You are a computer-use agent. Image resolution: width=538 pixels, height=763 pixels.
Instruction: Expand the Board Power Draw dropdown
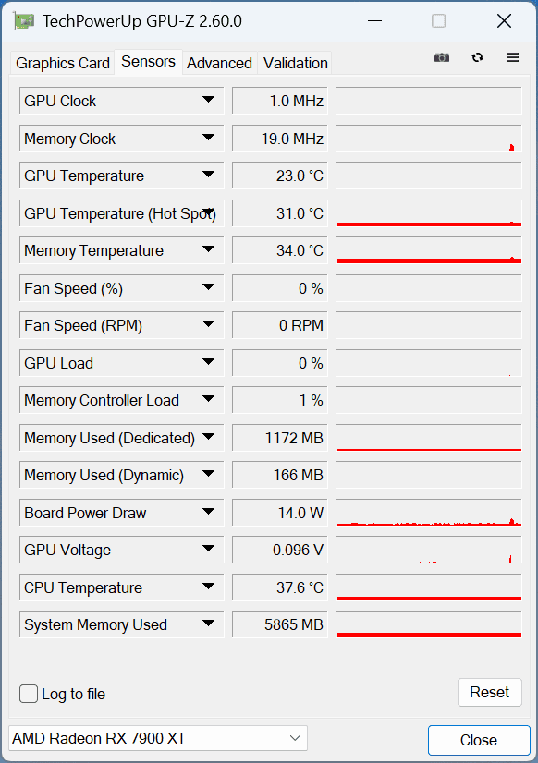(x=208, y=512)
